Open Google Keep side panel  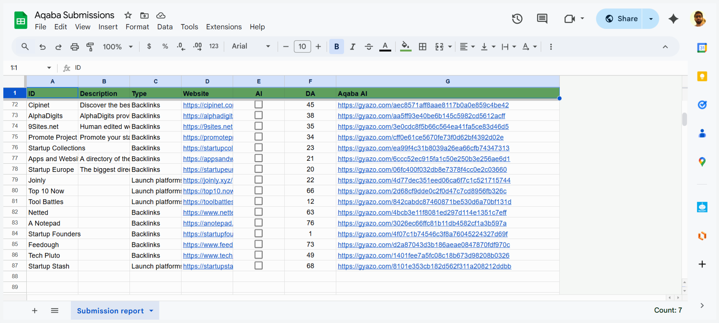click(x=702, y=76)
